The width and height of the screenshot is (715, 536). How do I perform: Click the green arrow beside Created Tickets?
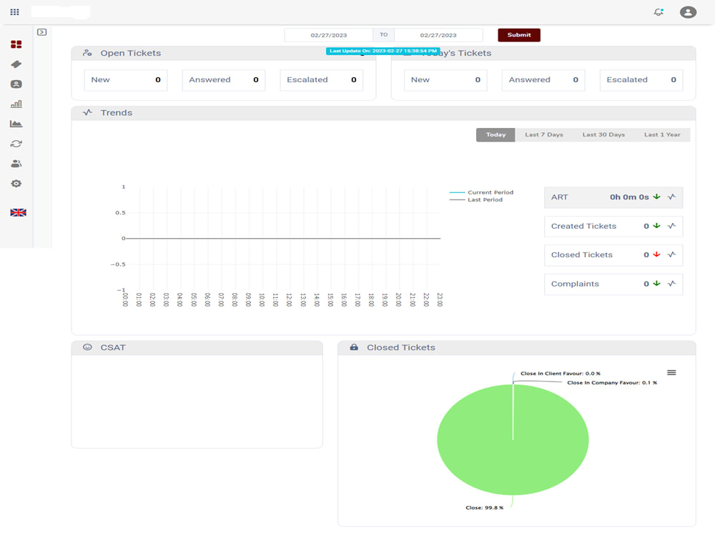[656, 226]
